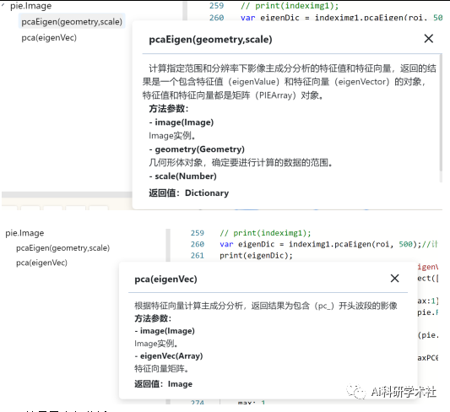
Task: Select pcaEigen(geometry,scale) in the lower tree
Action: (x=62, y=248)
